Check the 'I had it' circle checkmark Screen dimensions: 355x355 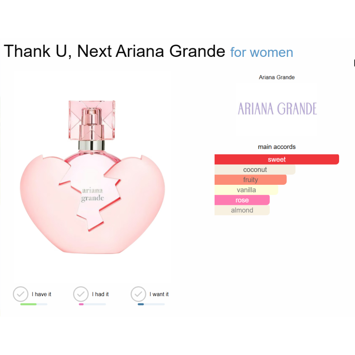81,294
